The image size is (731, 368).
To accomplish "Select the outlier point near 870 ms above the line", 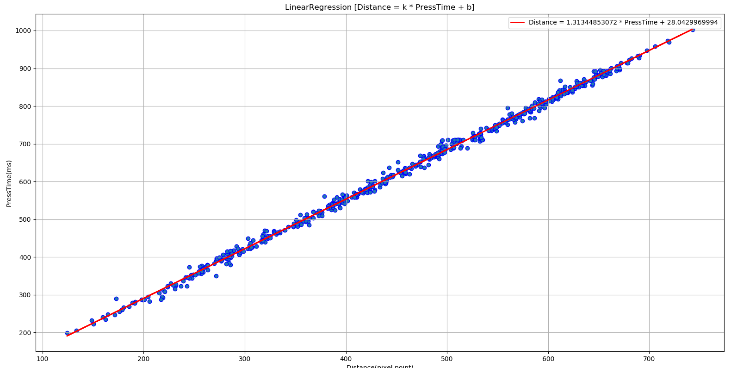I will (x=560, y=81).
